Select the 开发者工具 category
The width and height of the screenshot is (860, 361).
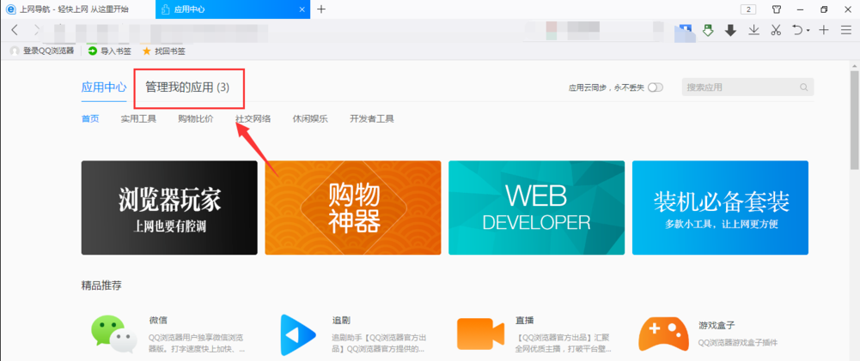pos(372,118)
